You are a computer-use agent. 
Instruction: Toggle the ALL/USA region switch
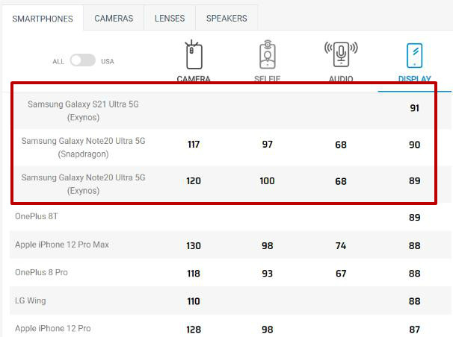coord(83,60)
